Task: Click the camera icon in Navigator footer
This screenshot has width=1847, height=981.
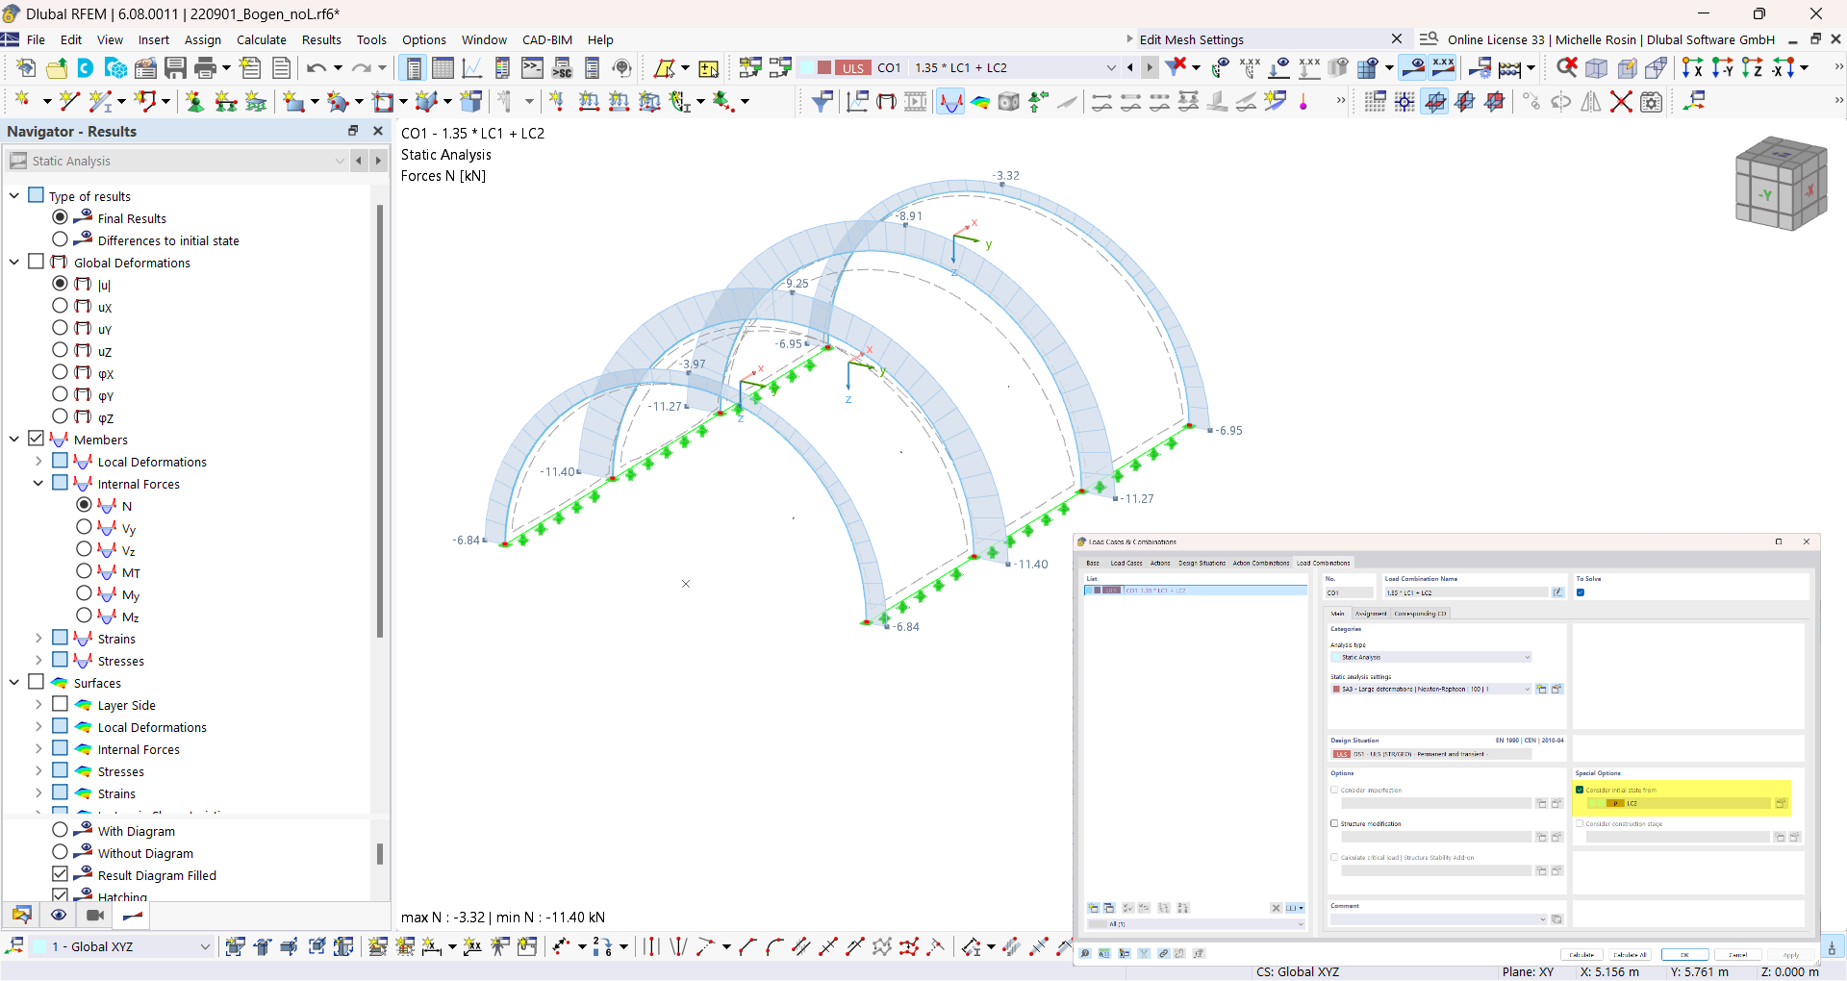Action: (95, 916)
